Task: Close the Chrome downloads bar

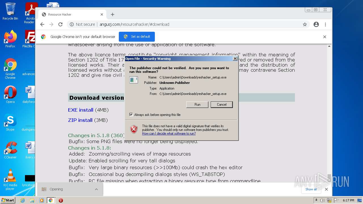Action: point(326,189)
